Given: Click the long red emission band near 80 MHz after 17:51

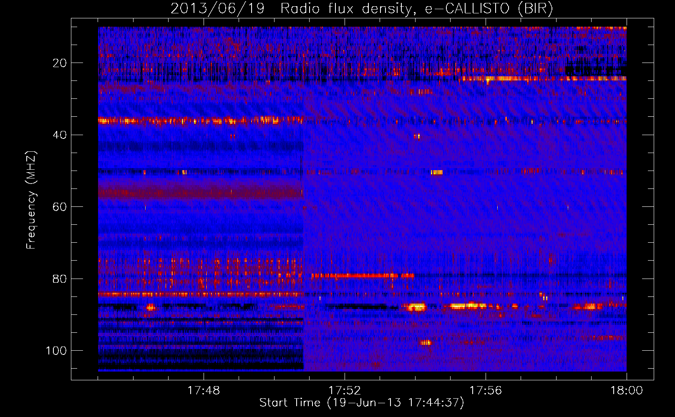Looking at the screenshot, I should 363,276.
